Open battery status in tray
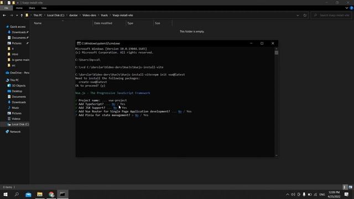The image size is (354, 199). 310,194
